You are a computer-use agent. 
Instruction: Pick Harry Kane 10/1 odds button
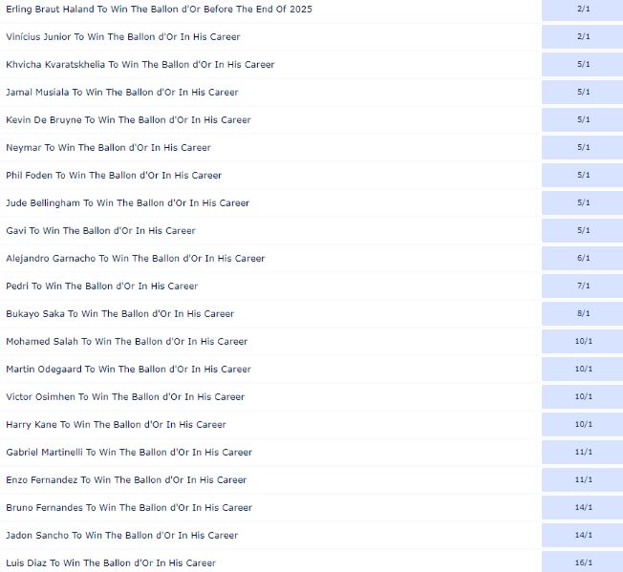point(583,424)
